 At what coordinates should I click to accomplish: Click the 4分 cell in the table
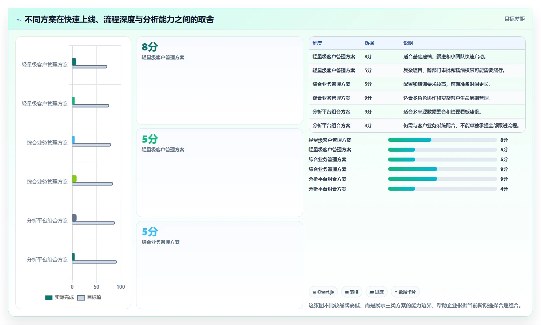pyautogui.click(x=368, y=126)
